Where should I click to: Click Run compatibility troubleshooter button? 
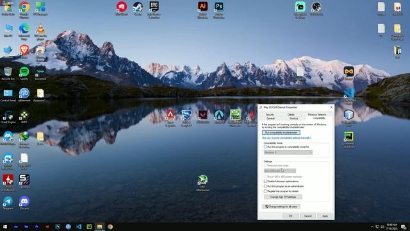tap(281, 133)
